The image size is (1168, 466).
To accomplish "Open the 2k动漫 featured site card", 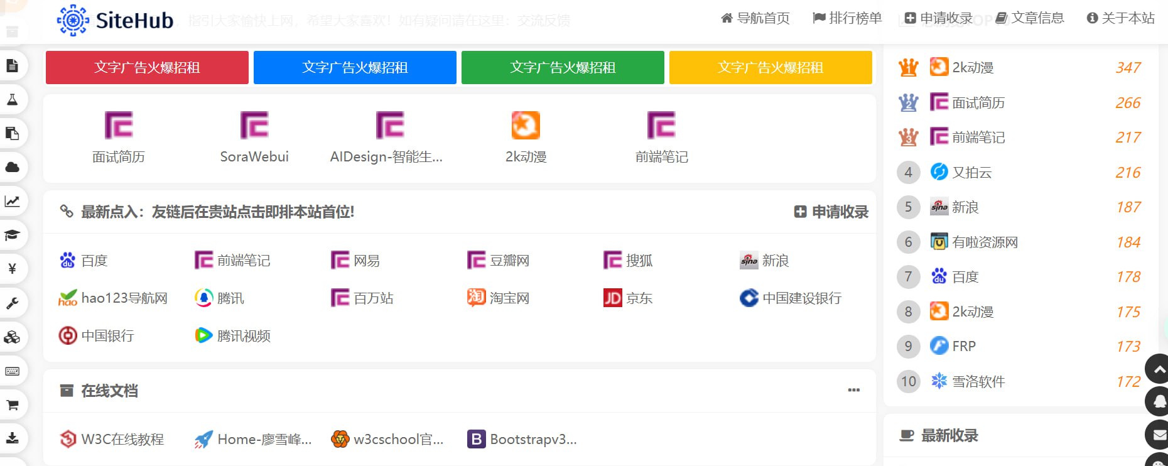I will pyautogui.click(x=526, y=138).
